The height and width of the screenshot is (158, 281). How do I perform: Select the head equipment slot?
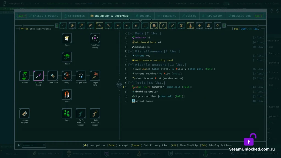[67, 57]
